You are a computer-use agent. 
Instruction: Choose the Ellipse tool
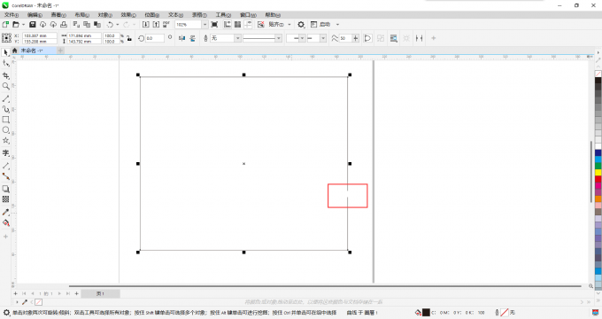tap(6, 130)
